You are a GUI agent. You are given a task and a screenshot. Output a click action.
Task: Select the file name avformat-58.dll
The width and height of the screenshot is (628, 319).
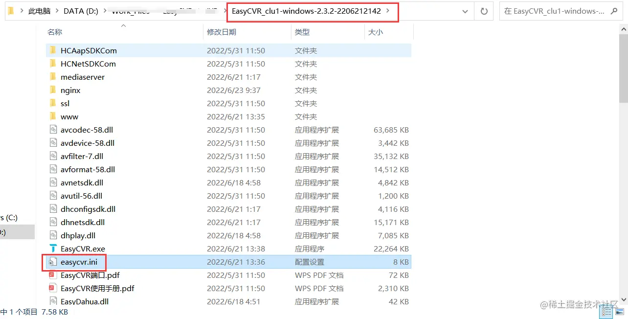coord(88,169)
